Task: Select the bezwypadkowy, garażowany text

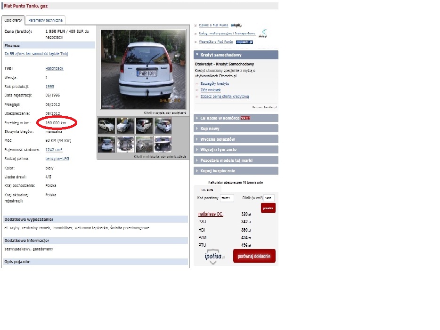Action: coord(29,249)
